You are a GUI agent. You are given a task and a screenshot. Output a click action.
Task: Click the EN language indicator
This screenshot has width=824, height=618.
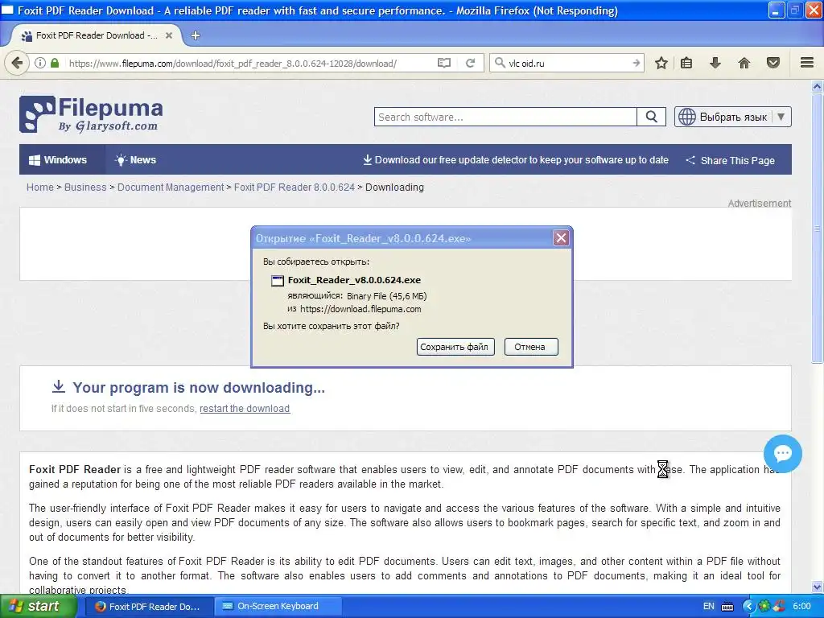[708, 606]
